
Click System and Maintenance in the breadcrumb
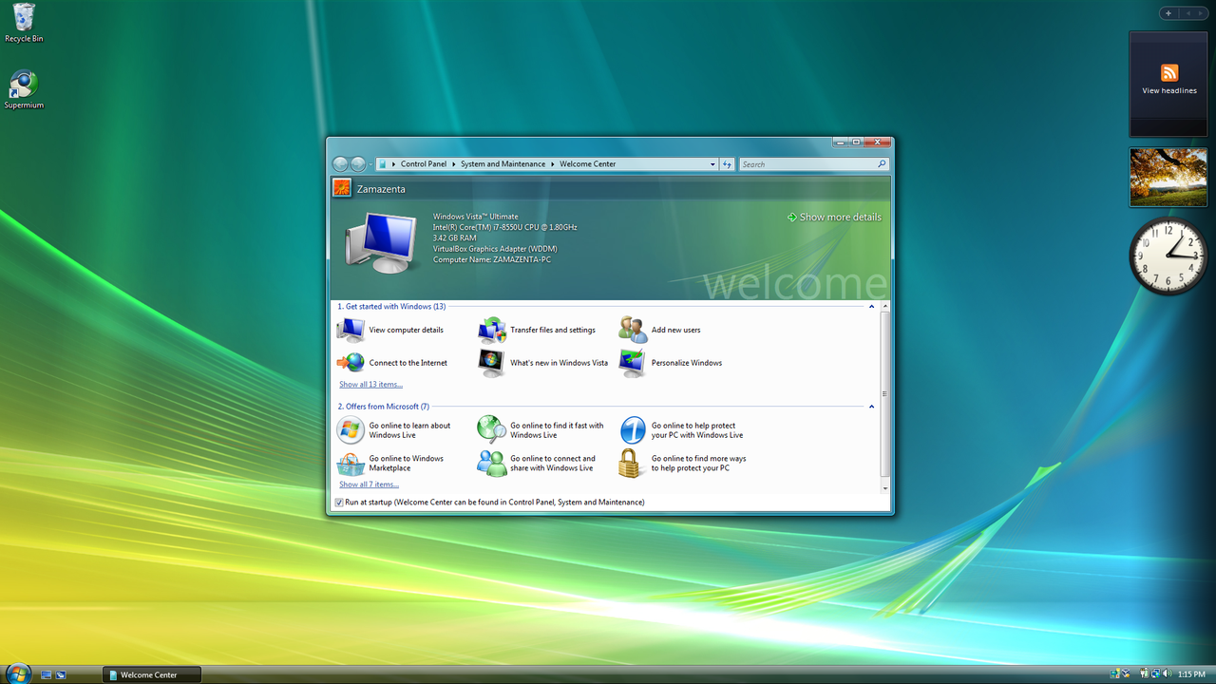click(x=503, y=164)
